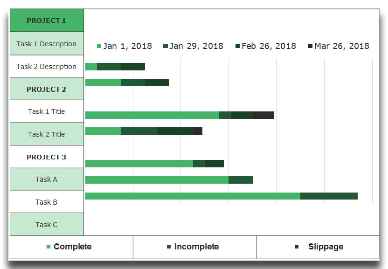Click the Mar 26, 2018 legend color square

pyautogui.click(x=310, y=46)
